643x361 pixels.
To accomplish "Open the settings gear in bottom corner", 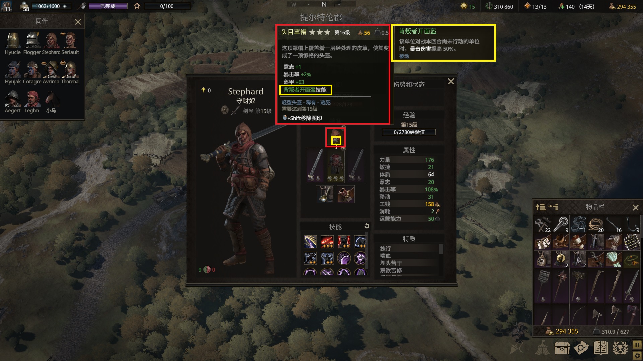I will (x=637, y=356).
